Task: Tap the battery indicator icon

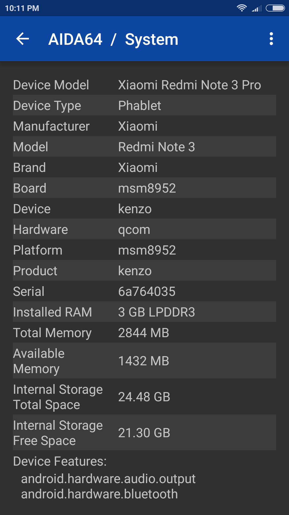Action: click(275, 8)
